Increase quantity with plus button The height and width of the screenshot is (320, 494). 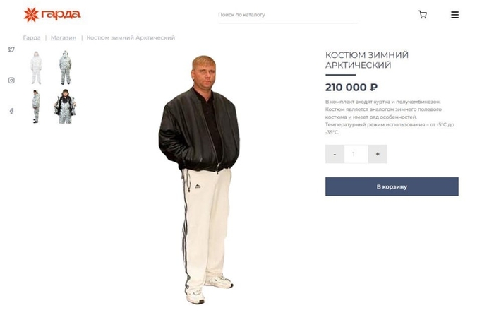(x=378, y=154)
